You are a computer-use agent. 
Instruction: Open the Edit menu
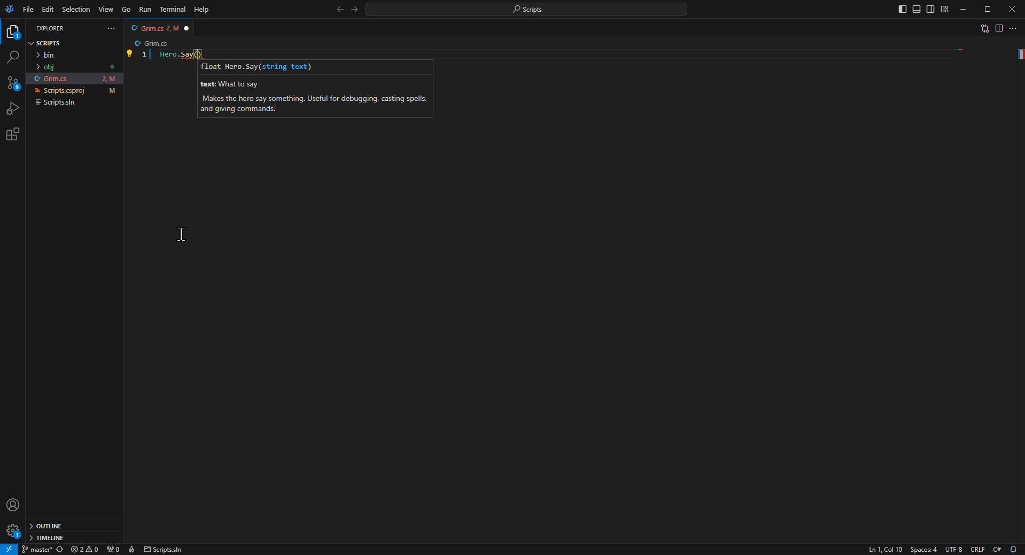coord(48,9)
